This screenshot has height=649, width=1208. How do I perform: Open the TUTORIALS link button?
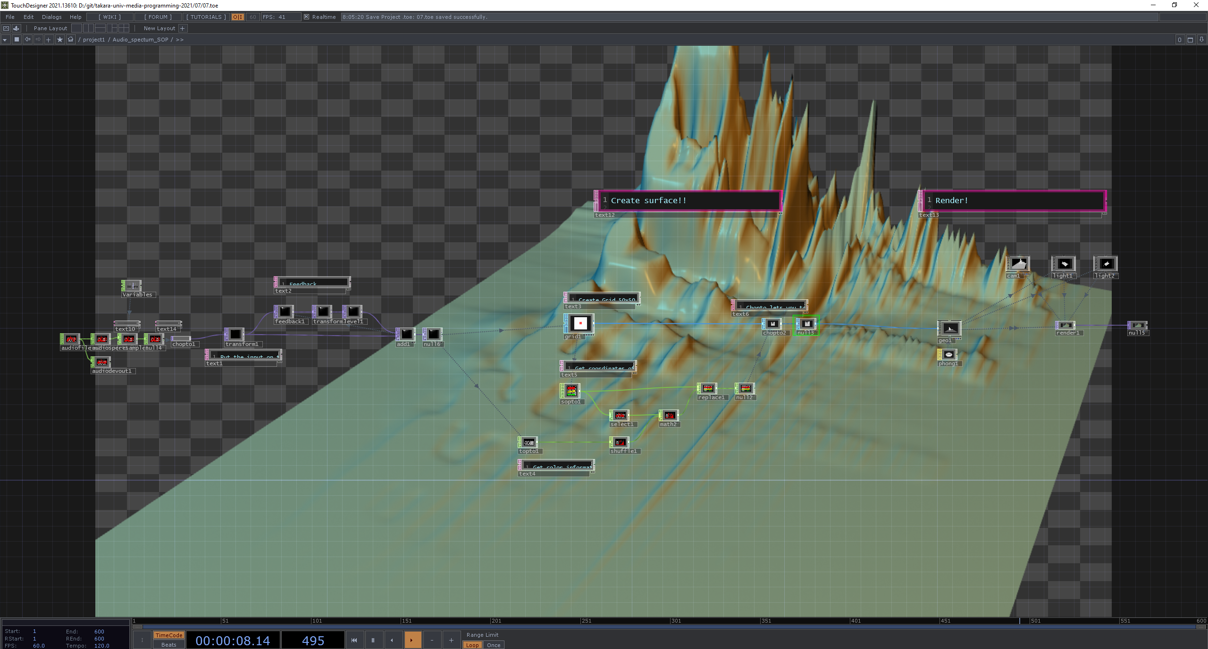coord(206,17)
